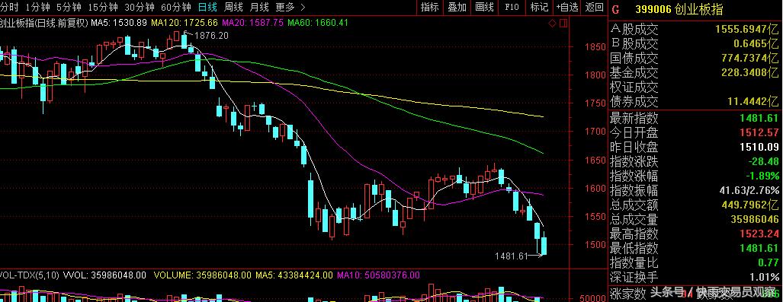The width and height of the screenshot is (783, 302).
Task: Select the 30分钟 period tab
Action: click(140, 7)
